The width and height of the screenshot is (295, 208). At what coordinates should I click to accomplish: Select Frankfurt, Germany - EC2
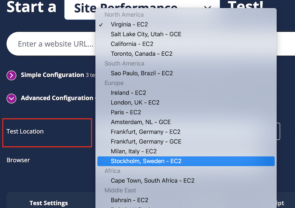pyautogui.click(x=186, y=132)
